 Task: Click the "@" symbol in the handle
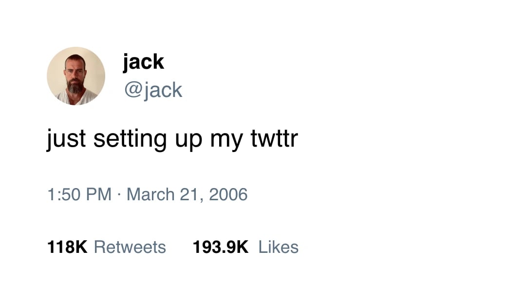click(131, 91)
